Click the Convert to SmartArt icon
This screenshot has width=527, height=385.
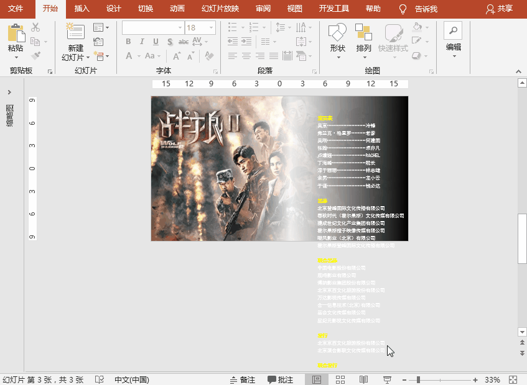301,56
